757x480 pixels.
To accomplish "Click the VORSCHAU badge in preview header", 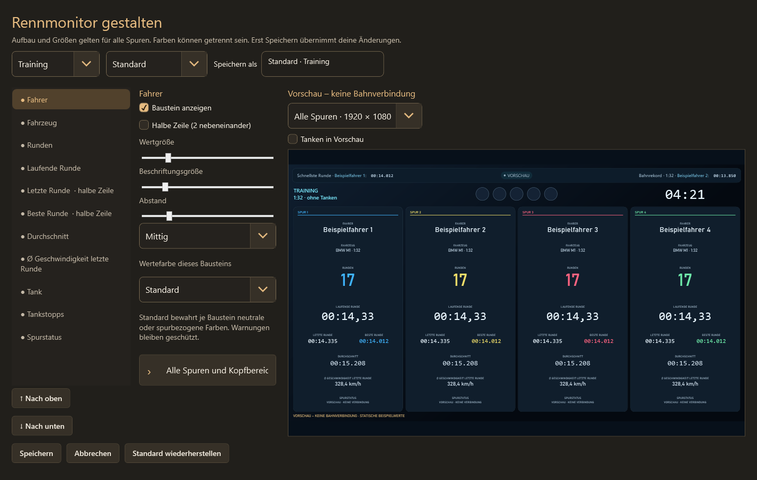I will coord(517,175).
